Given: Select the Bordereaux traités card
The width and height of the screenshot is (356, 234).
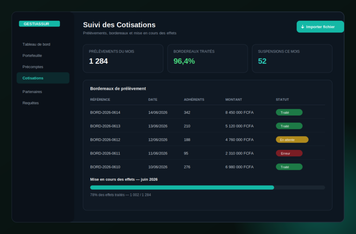Looking at the screenshot, I should coord(208,58).
